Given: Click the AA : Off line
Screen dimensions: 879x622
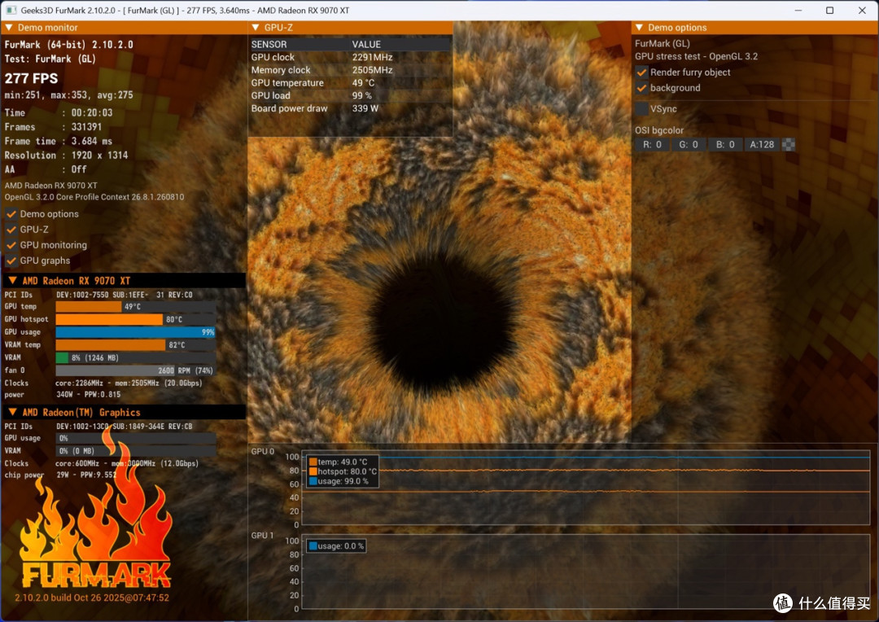Looking at the screenshot, I should coord(46,169).
